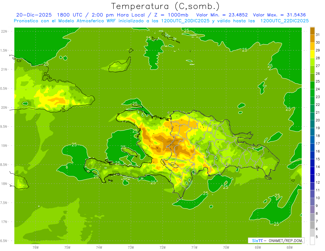Click the "74W" longitude axis label
This screenshot has width=325, height=251.
point(99,247)
